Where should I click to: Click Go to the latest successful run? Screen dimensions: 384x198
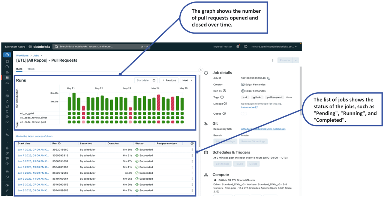34,136
